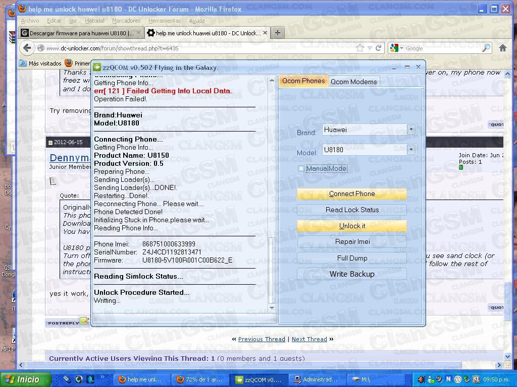
Task: Click the SerialNumber value Z4J4CD1192813471
Action: click(x=172, y=252)
